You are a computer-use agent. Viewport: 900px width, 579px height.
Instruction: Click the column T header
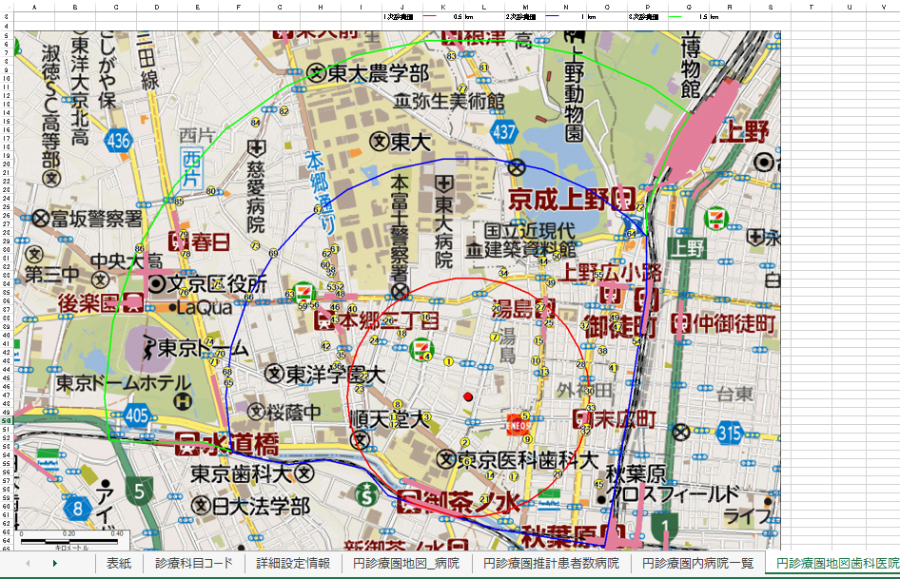(811, 7)
